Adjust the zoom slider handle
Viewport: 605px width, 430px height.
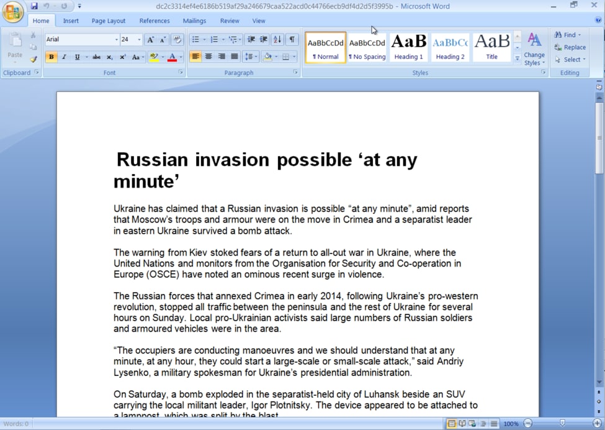click(x=563, y=423)
